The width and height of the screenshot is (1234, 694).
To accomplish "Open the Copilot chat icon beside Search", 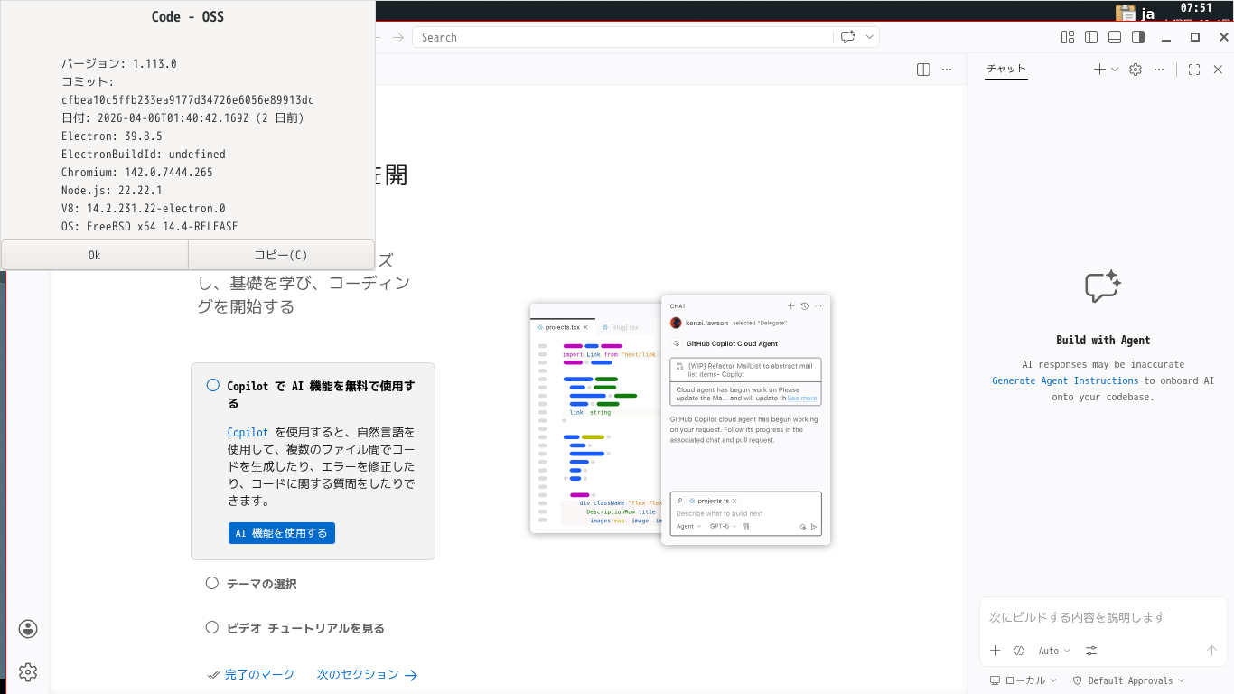I will pyautogui.click(x=847, y=37).
